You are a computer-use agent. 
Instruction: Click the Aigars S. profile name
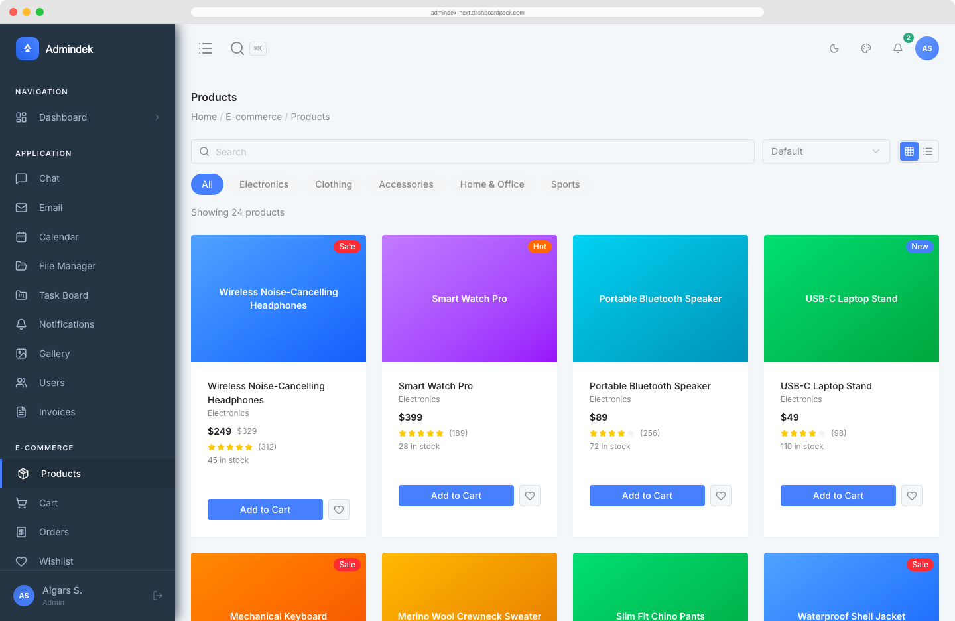point(62,590)
